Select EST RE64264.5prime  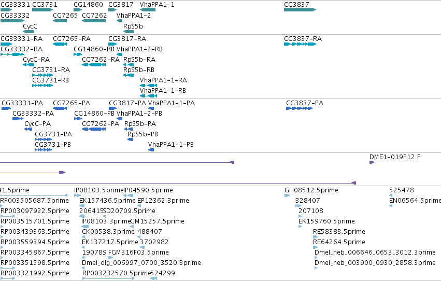tap(339, 242)
